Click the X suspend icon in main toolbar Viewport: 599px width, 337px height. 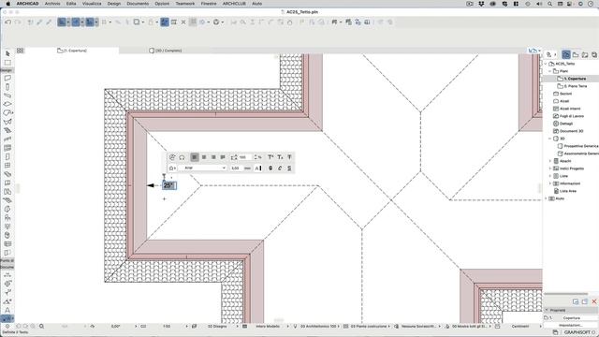click(183, 22)
